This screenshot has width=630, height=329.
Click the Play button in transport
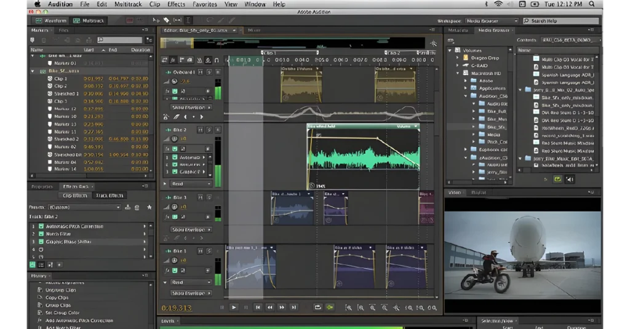tap(234, 307)
